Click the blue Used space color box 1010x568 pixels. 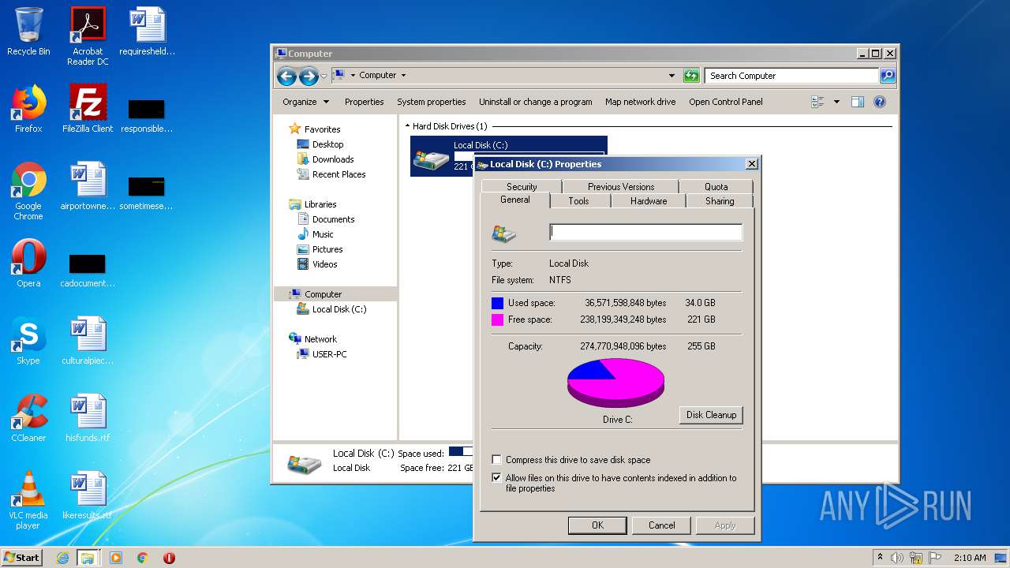tap(497, 303)
